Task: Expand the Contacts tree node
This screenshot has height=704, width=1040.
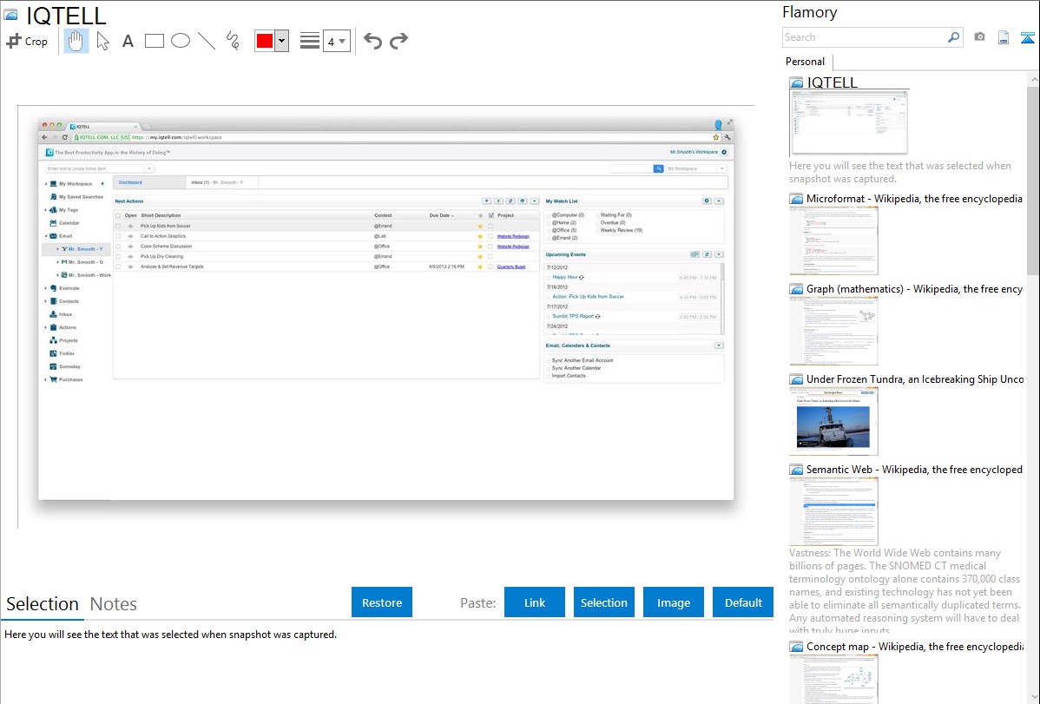Action: tap(46, 301)
